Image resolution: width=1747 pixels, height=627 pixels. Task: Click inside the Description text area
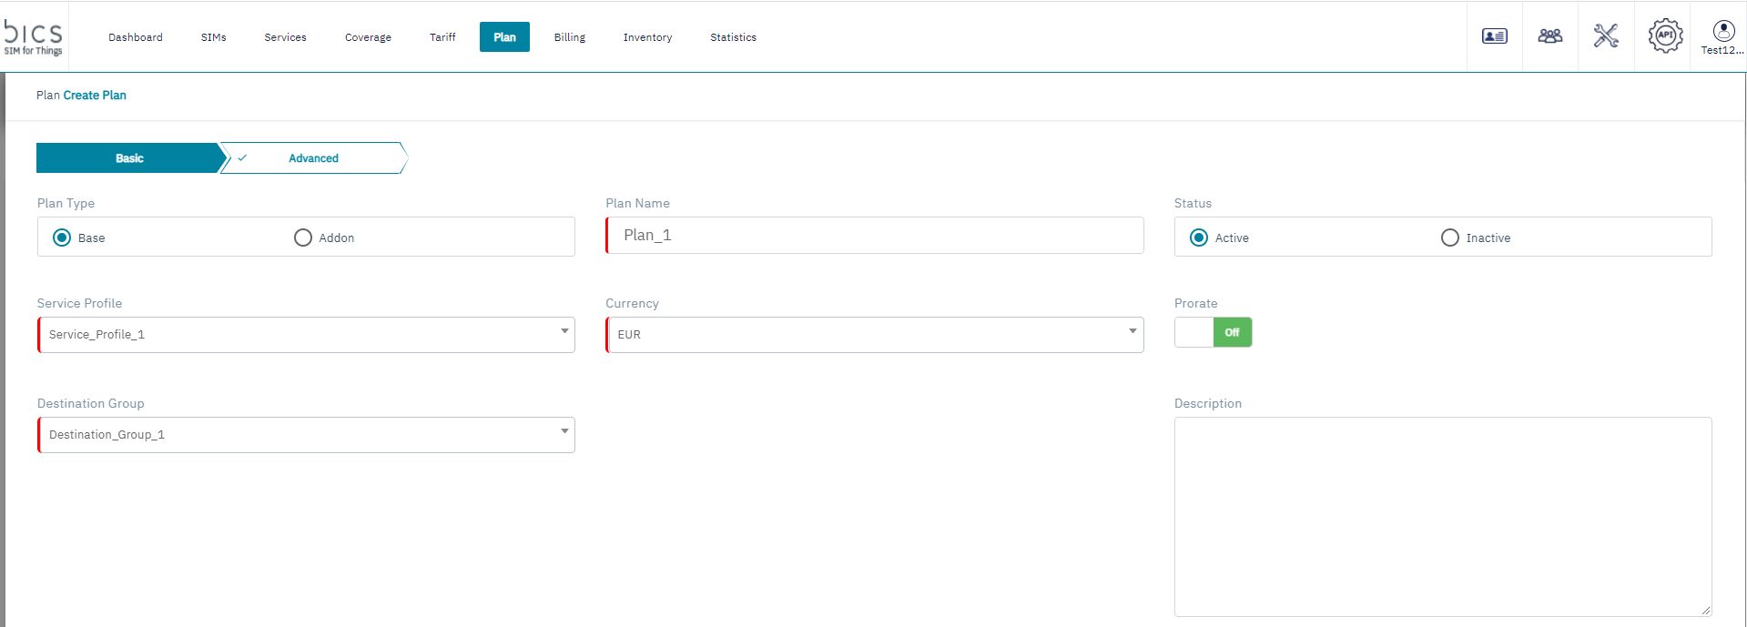[1442, 516]
